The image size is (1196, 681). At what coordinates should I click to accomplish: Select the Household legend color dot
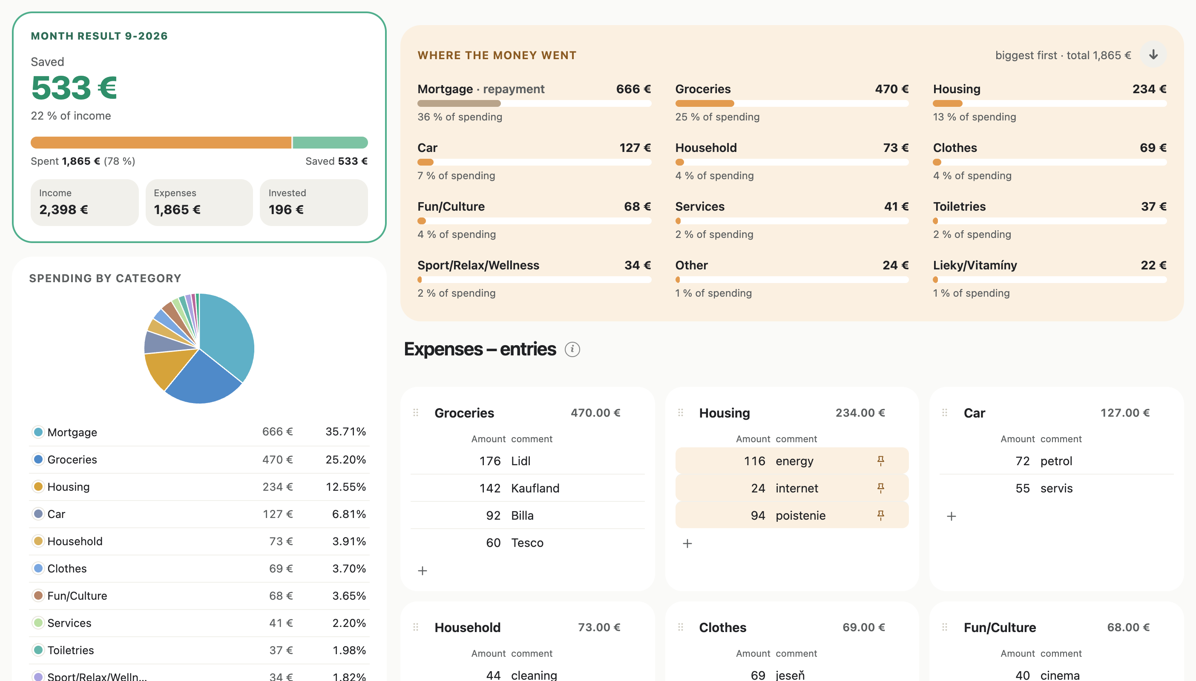[38, 541]
